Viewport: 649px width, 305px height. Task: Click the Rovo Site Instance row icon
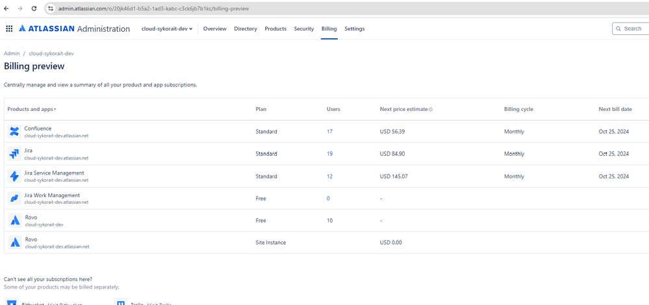pos(14,243)
